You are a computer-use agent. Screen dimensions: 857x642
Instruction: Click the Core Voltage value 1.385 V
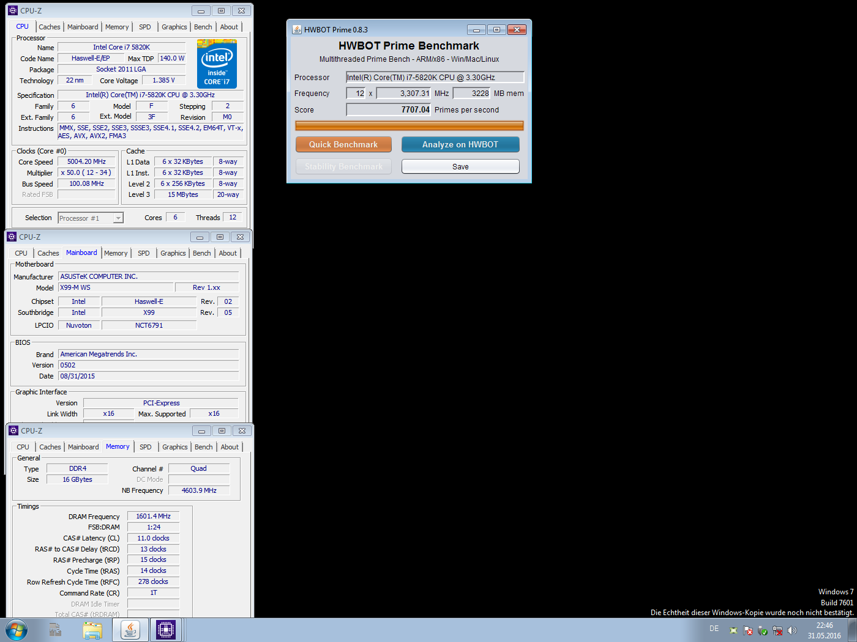164,80
